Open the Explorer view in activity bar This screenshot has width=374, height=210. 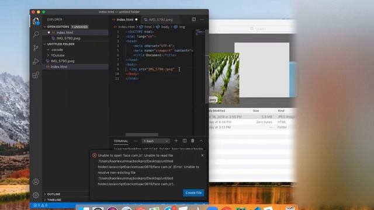click(36, 22)
